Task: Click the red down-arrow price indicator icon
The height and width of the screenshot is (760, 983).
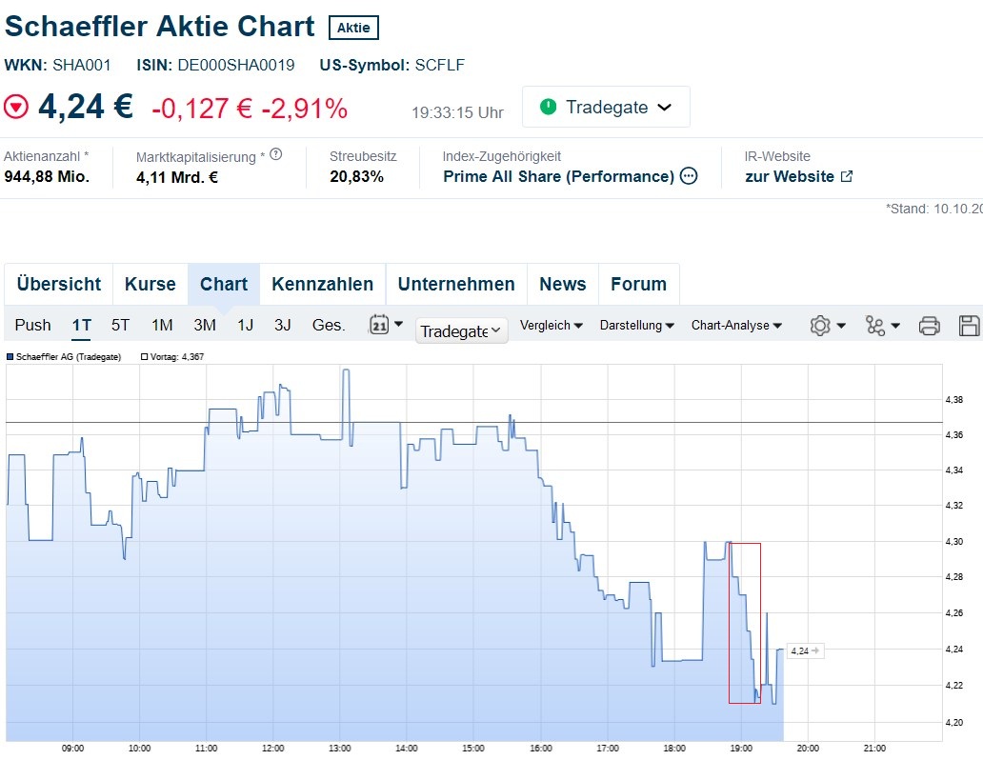Action: tap(16, 107)
